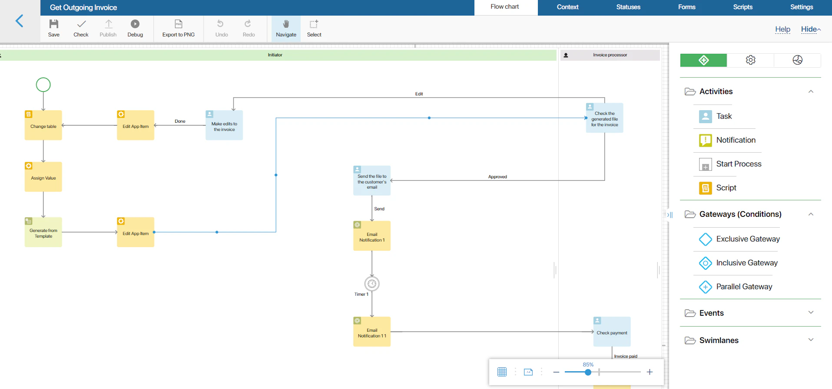Pick the Inclusive Gateway element
This screenshot has height=389, width=832.
pos(738,263)
